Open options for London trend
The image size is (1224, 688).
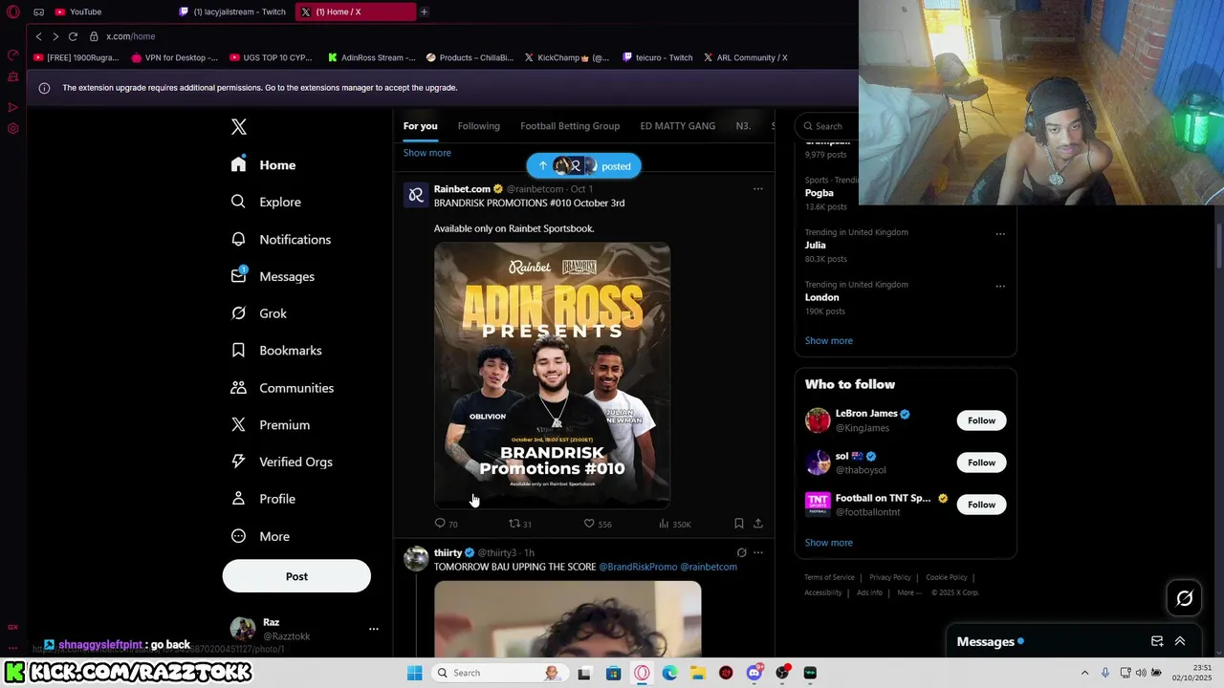coord(1000,286)
